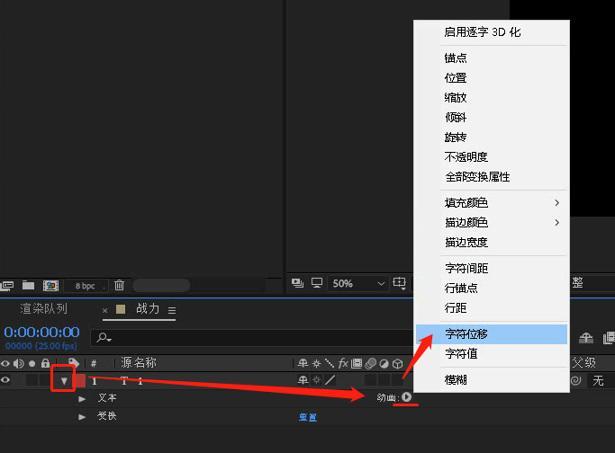
Task: Click the lock column header icon
Action: click(x=46, y=363)
